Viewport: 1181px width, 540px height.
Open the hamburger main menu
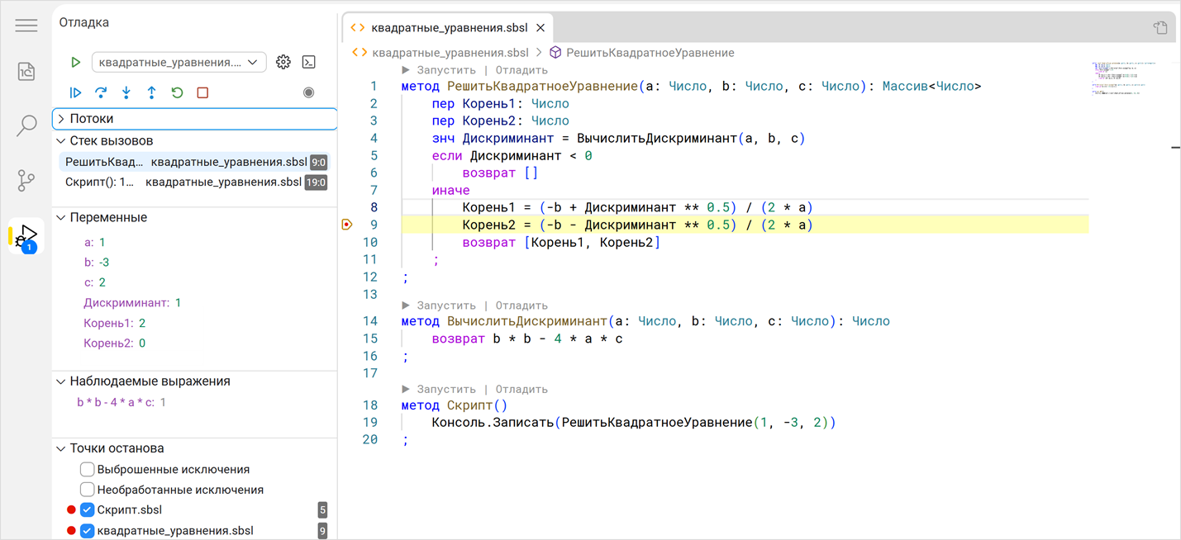(x=26, y=26)
